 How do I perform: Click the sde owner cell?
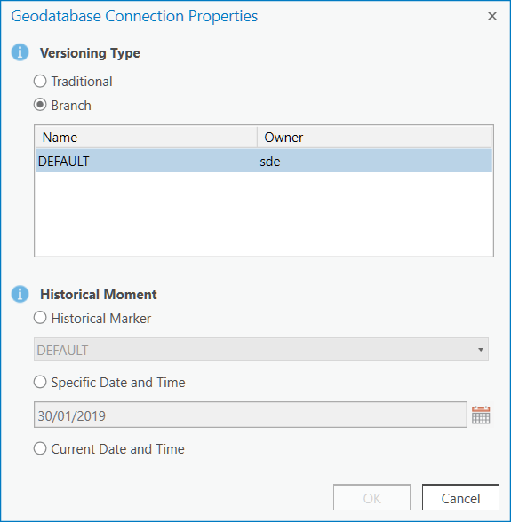pyautogui.click(x=270, y=162)
